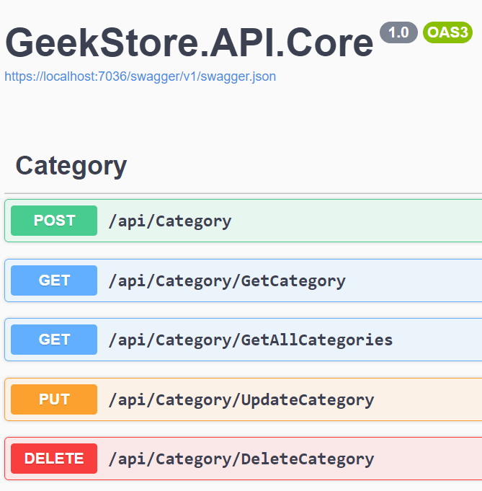Click the GET badge for GetCategory
The image size is (482, 491).
(x=54, y=280)
